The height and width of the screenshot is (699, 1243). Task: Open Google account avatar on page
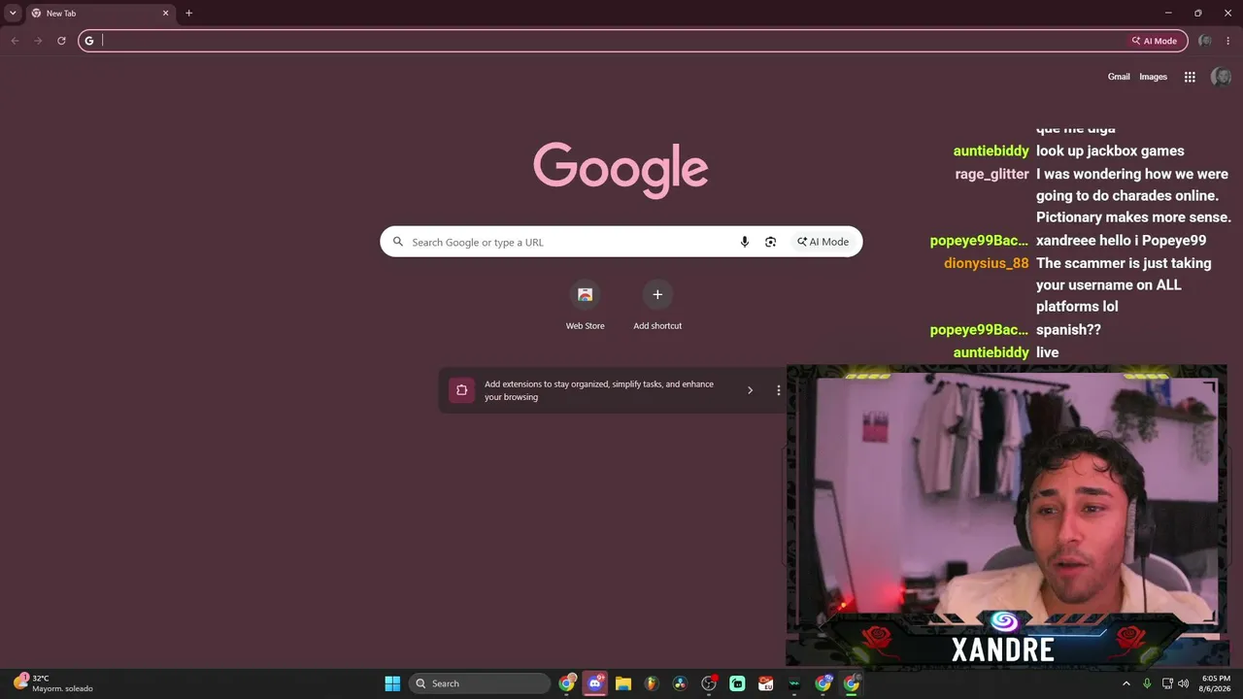pyautogui.click(x=1221, y=77)
